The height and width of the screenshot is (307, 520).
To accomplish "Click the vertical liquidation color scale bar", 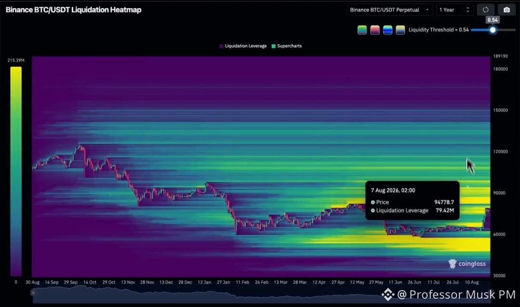I will coord(16,171).
